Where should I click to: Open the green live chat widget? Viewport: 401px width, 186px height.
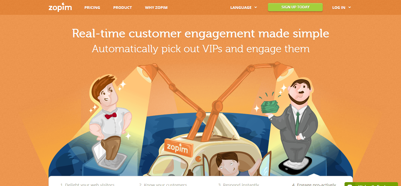(x=371, y=184)
